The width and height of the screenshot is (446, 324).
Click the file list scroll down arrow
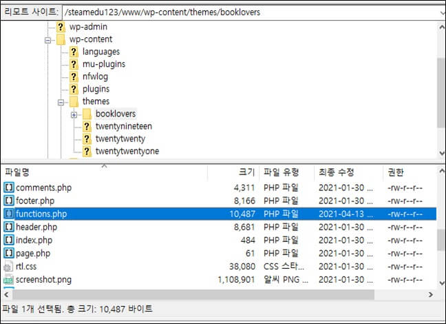click(x=442, y=283)
